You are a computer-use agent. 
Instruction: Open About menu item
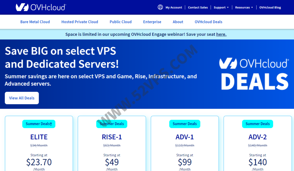pos(178,22)
